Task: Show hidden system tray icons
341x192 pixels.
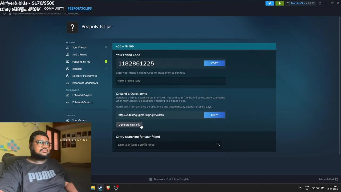Action: [300, 188]
